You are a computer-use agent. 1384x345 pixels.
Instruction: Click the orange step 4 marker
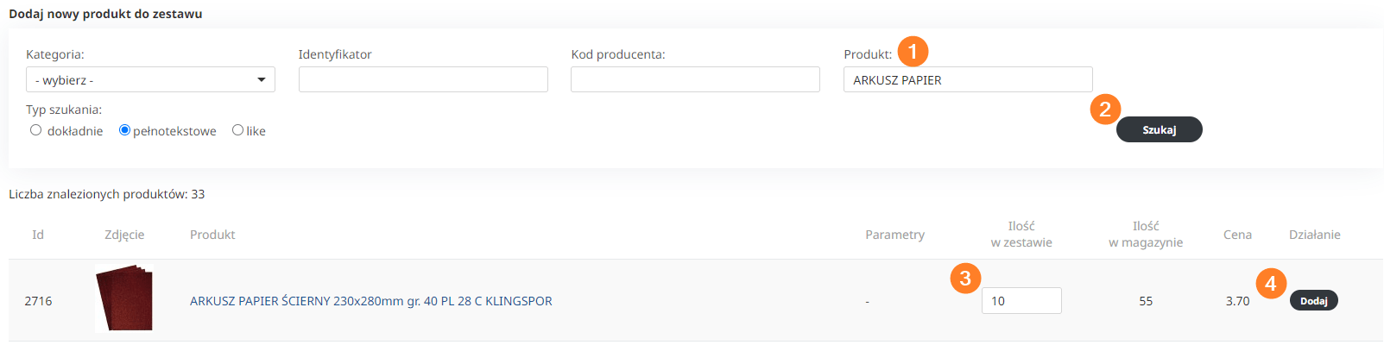pos(1271,283)
